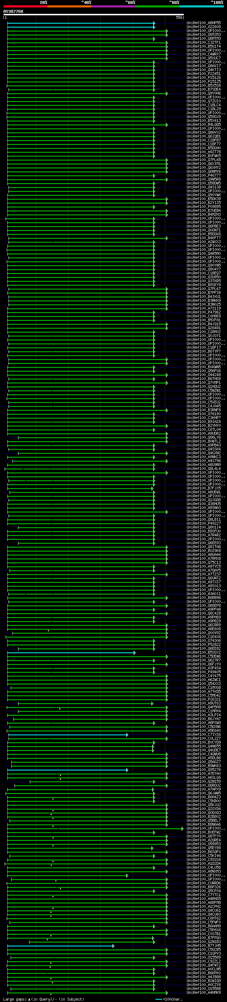Select hit UniRef100_A9PB43
This screenshot has height=1002, width=227.
[x=204, y=445]
